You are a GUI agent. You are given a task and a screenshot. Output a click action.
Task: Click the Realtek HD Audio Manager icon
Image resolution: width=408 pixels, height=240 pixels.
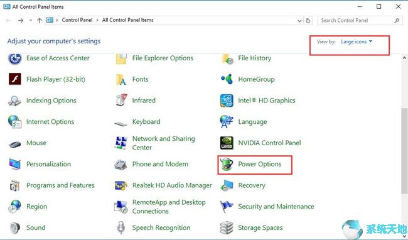(x=121, y=185)
